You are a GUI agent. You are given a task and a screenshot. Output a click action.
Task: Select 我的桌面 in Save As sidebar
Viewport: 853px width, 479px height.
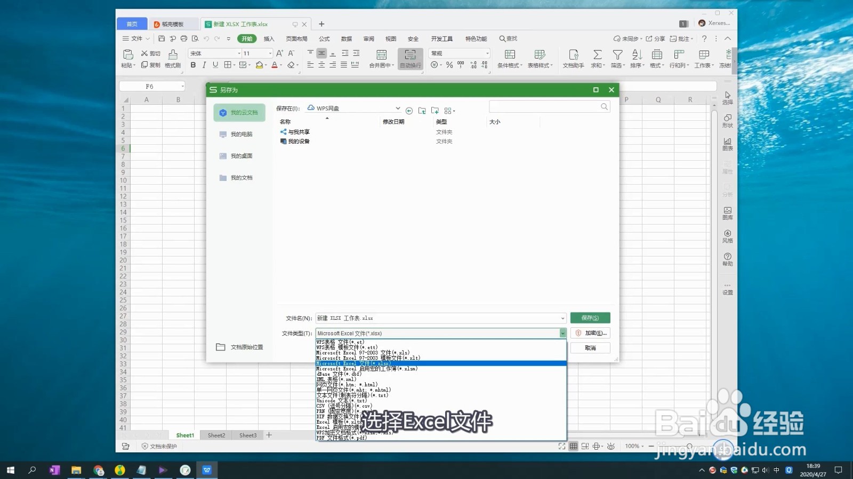[239, 156]
